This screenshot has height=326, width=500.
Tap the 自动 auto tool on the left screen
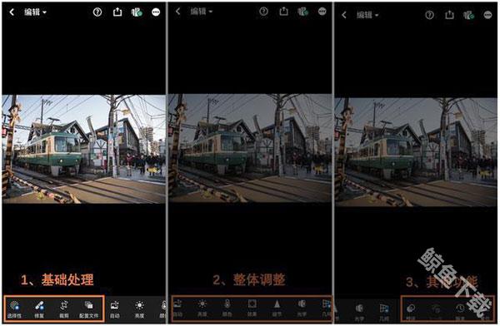(114, 310)
